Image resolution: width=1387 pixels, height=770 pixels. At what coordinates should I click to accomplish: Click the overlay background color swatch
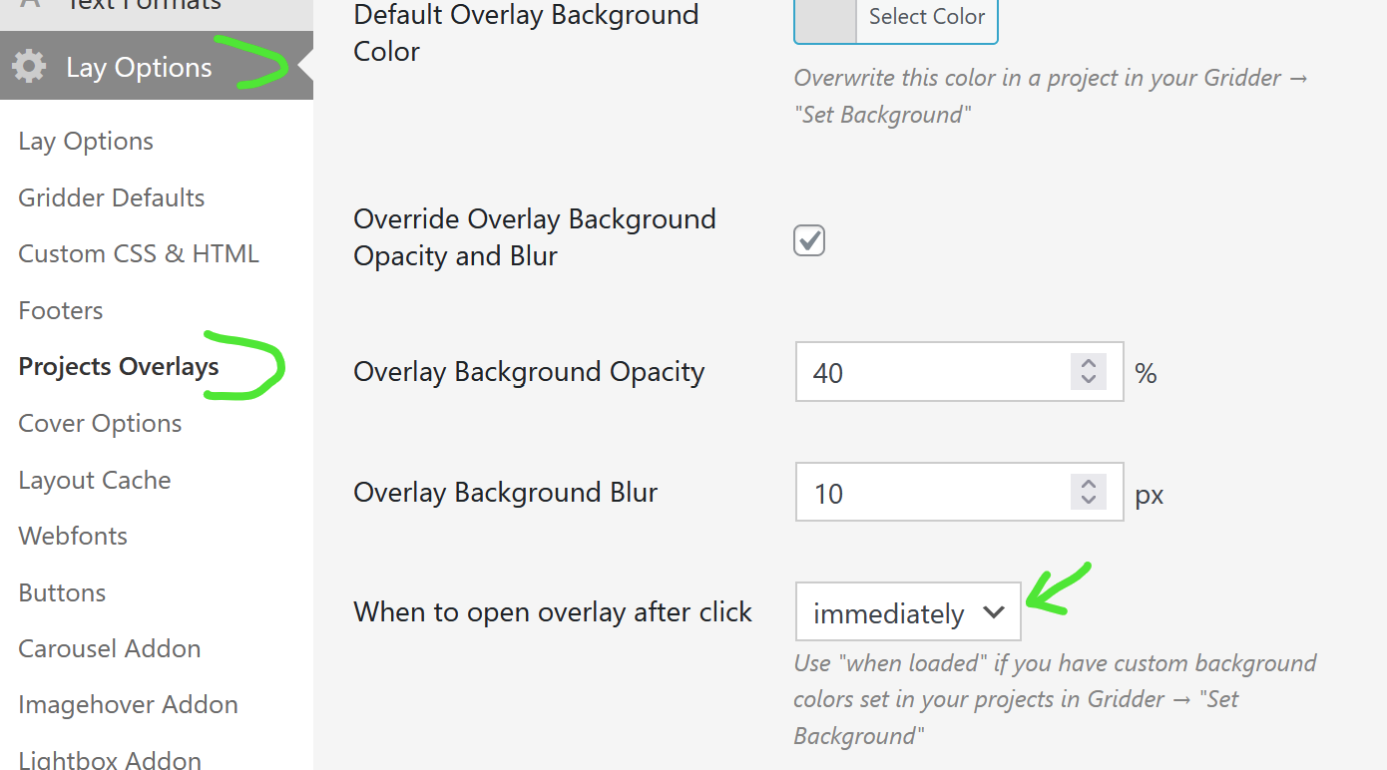tap(825, 18)
